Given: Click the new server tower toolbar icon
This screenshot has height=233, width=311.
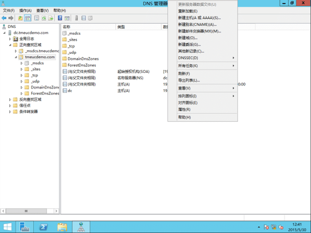Looking at the screenshot, I should (x=76, y=18).
